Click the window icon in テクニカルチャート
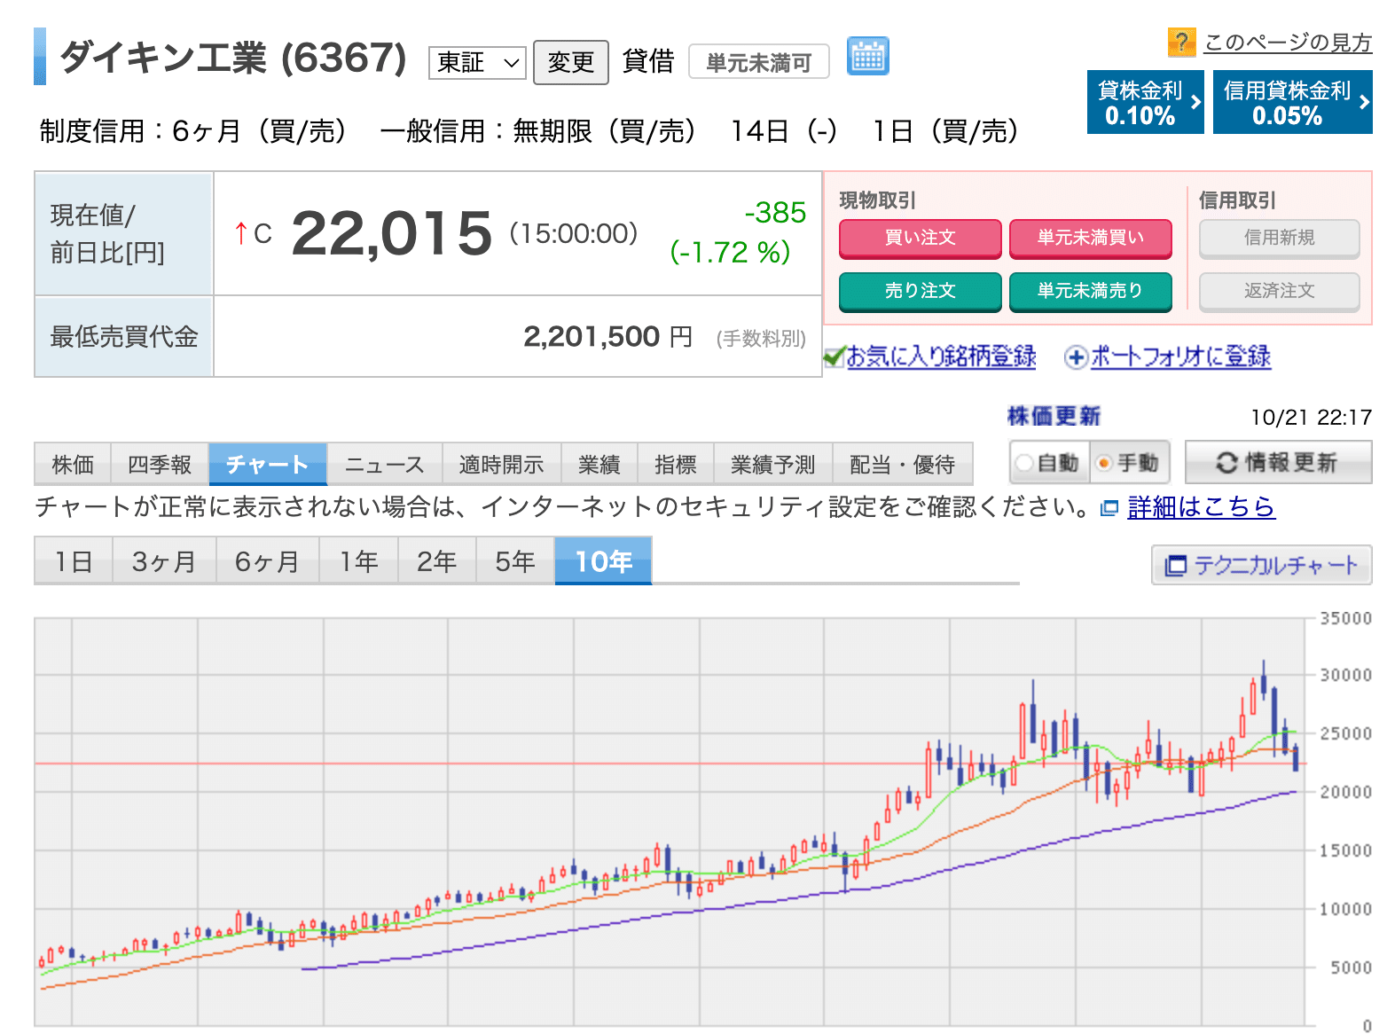 pyautogui.click(x=1175, y=565)
